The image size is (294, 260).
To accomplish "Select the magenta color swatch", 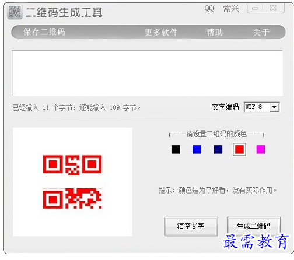I will tap(261, 149).
